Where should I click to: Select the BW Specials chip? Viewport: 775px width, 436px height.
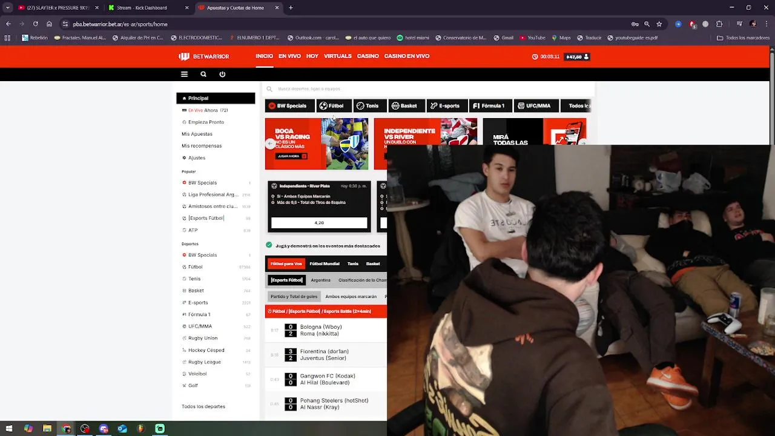[x=289, y=106]
